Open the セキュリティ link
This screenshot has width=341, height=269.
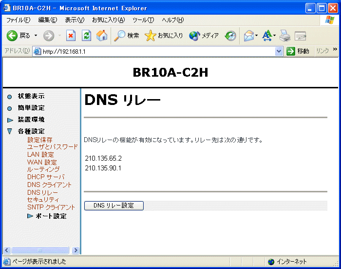tap(43, 200)
